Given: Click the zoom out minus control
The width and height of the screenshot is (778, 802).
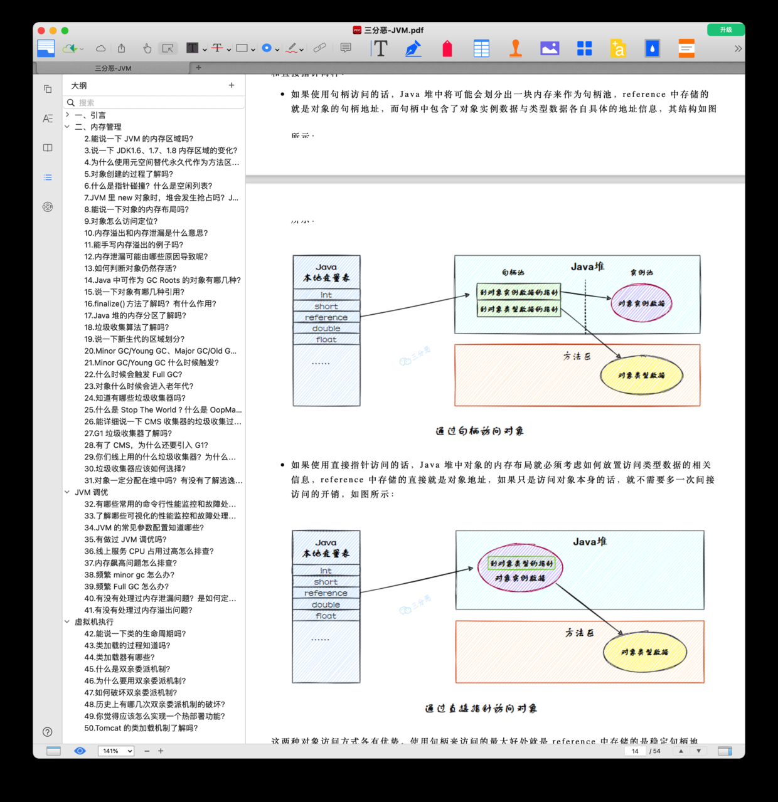Looking at the screenshot, I should click(146, 751).
